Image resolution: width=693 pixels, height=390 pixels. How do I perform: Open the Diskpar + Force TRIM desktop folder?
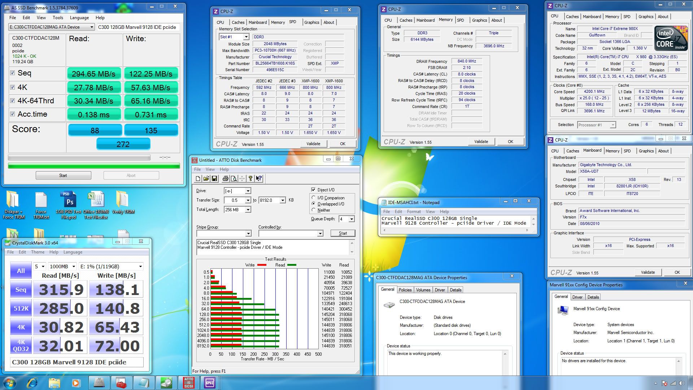[x=13, y=205]
